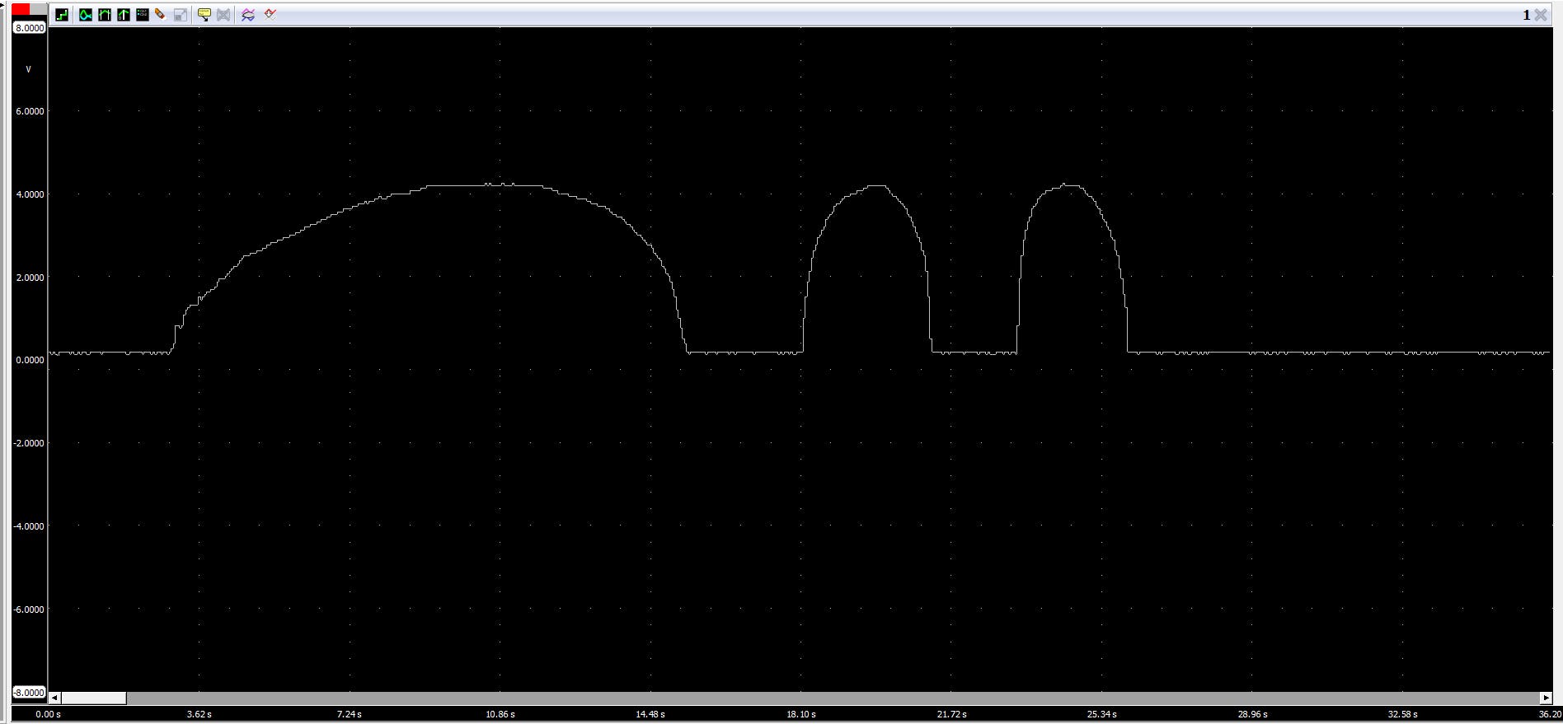The image size is (1563, 724).
Task: Click the orange eraser icon
Action: click(161, 15)
